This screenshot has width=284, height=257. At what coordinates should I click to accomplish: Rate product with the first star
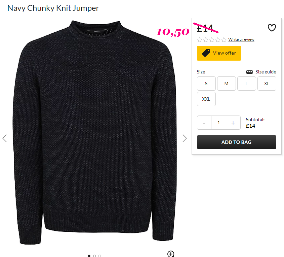click(x=200, y=39)
